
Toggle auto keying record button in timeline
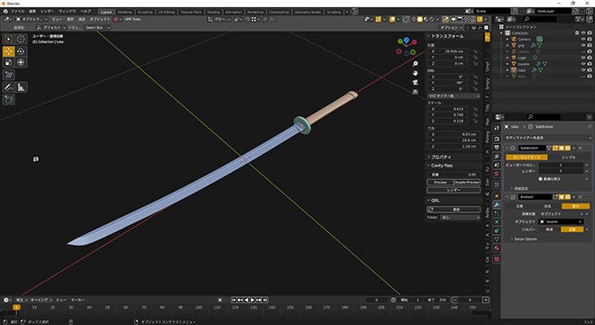(220, 300)
